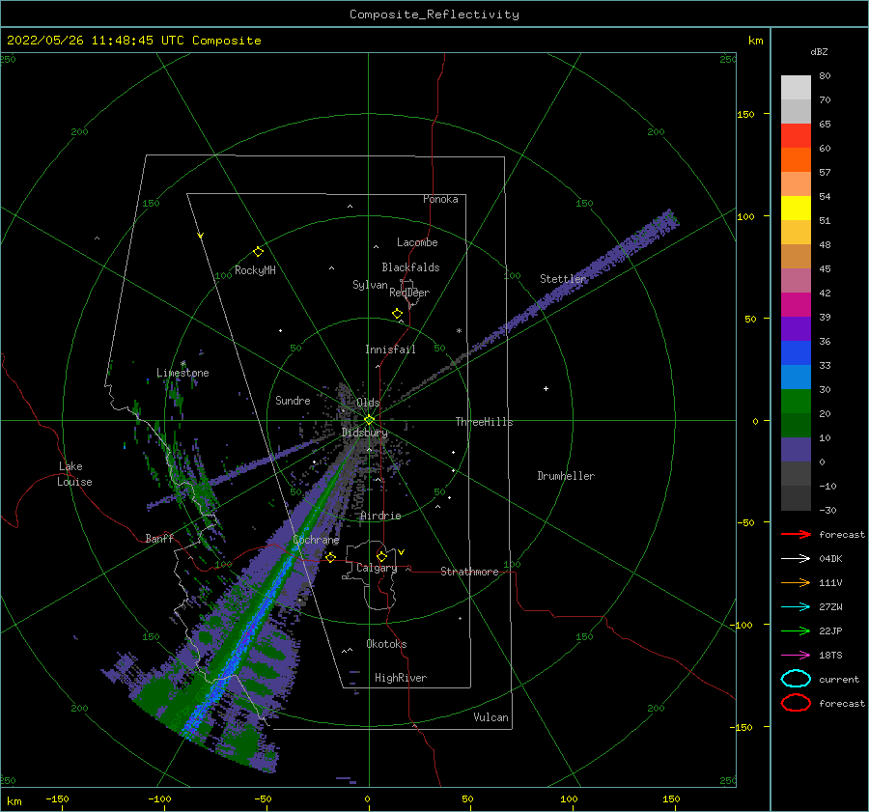Image resolution: width=869 pixels, height=812 pixels.
Task: Click the white plus marker east of ThreeHills
Action: (546, 388)
